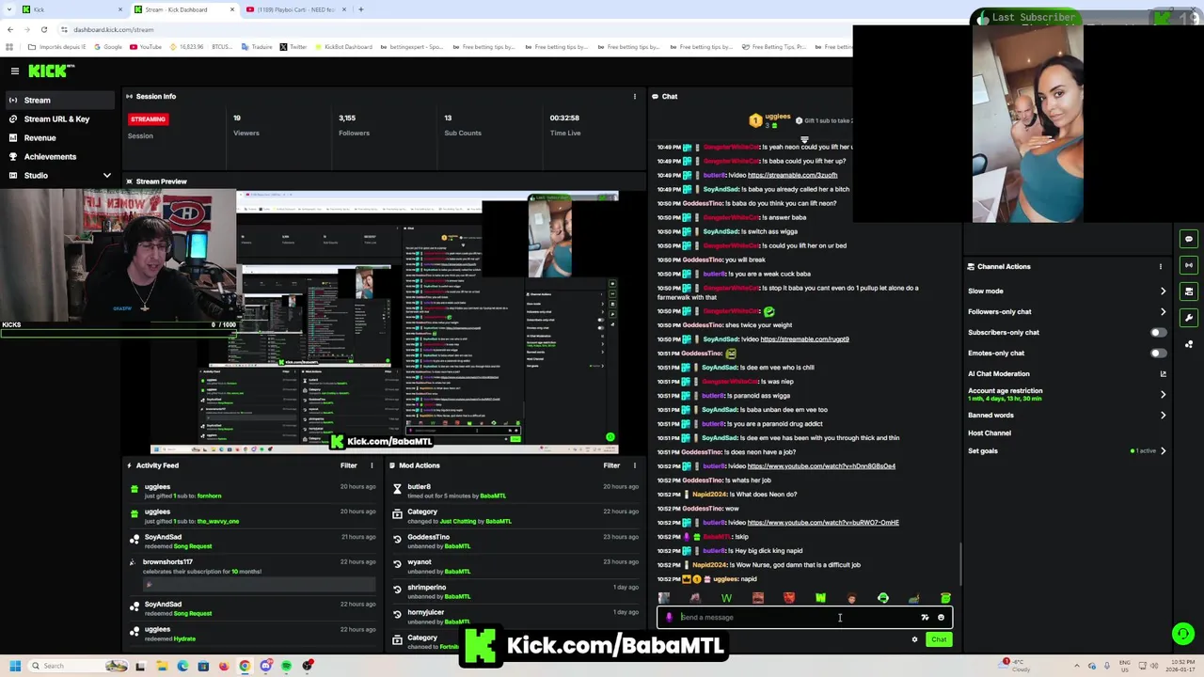Open the stream broadcast icon in right rail

coord(1189,265)
